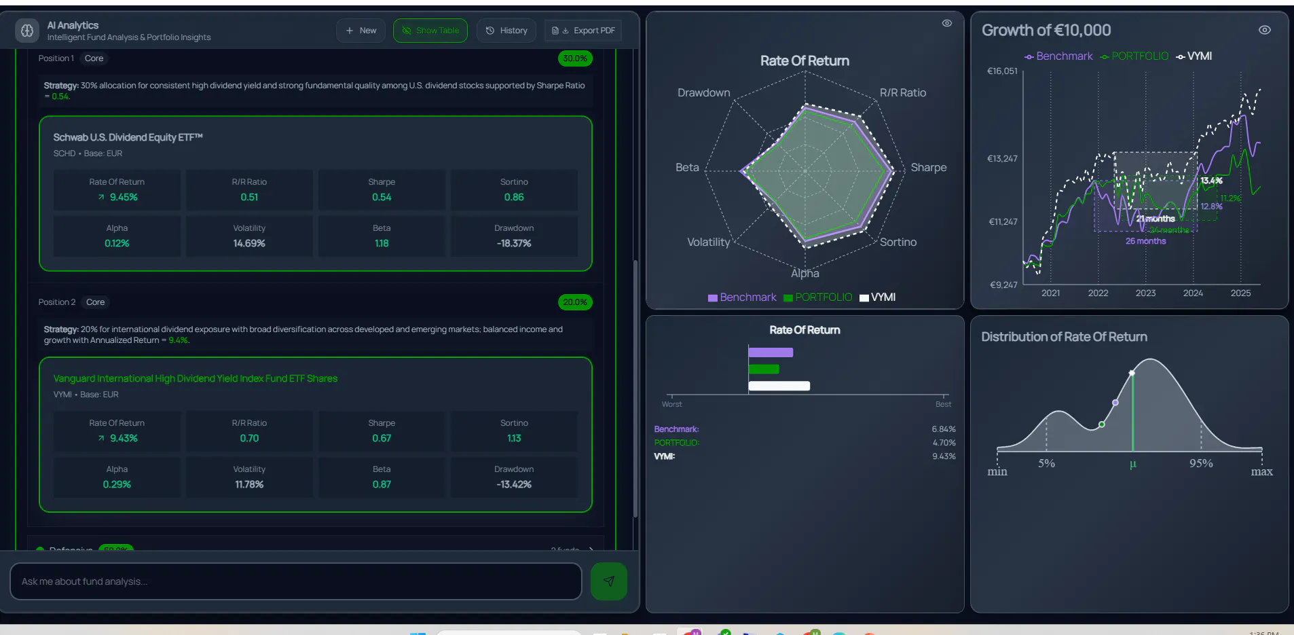Click the Beta value 1.18
The width and height of the screenshot is (1294, 635).
coord(382,243)
